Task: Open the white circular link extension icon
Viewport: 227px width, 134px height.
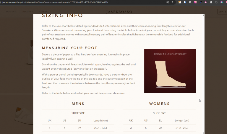Action: 211,2
